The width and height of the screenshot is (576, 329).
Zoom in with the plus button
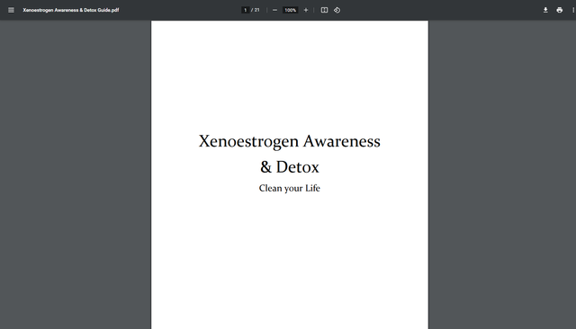coord(306,10)
